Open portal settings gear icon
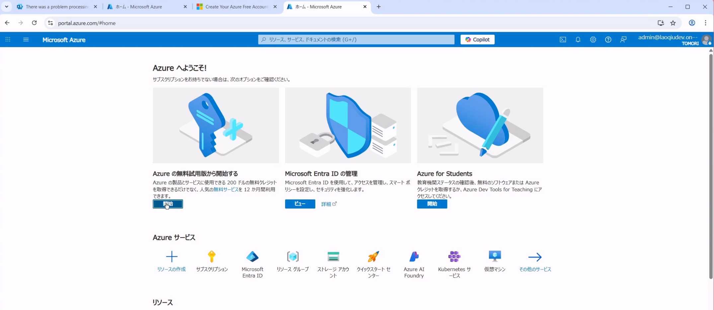 tap(593, 40)
